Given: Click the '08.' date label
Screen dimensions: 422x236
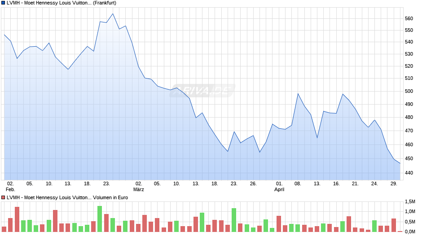Looking at the screenshot, I should click(297, 184).
